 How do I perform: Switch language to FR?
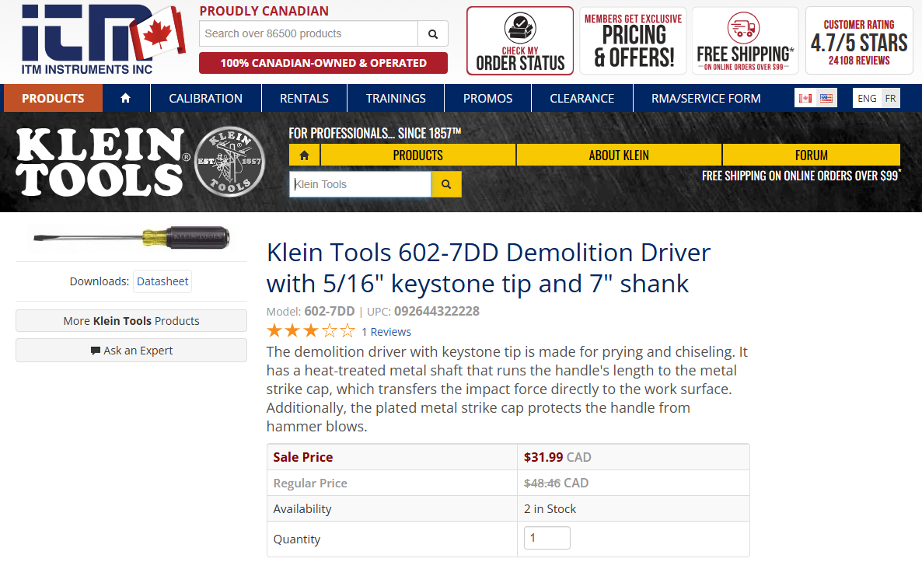(890, 98)
